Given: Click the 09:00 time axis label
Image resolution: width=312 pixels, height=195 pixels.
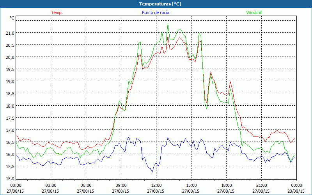Looking at the screenshot, I should (x=121, y=186).
